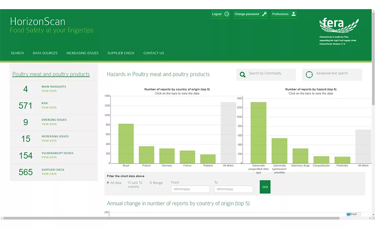Click the To date input field
This screenshot has height=229, width=375.
(233, 189)
